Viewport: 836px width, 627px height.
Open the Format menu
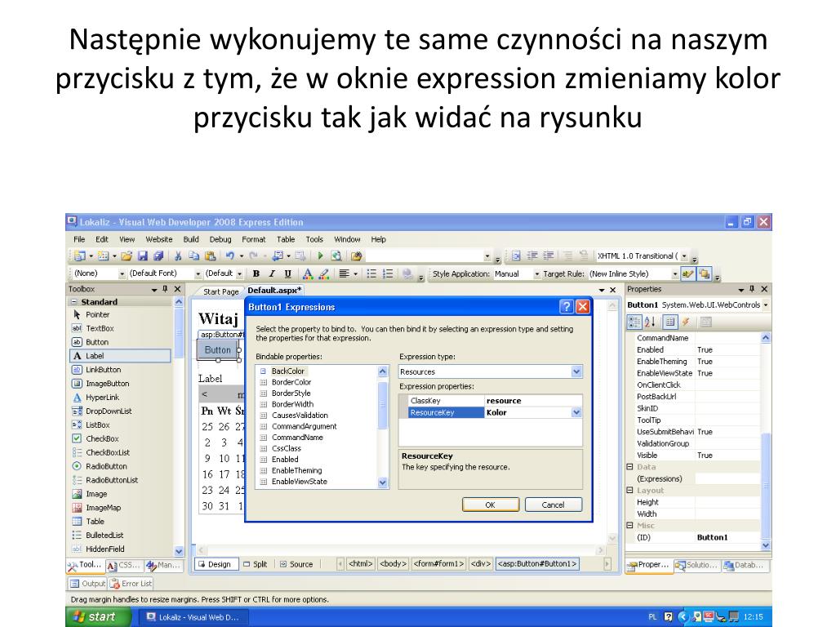click(253, 239)
